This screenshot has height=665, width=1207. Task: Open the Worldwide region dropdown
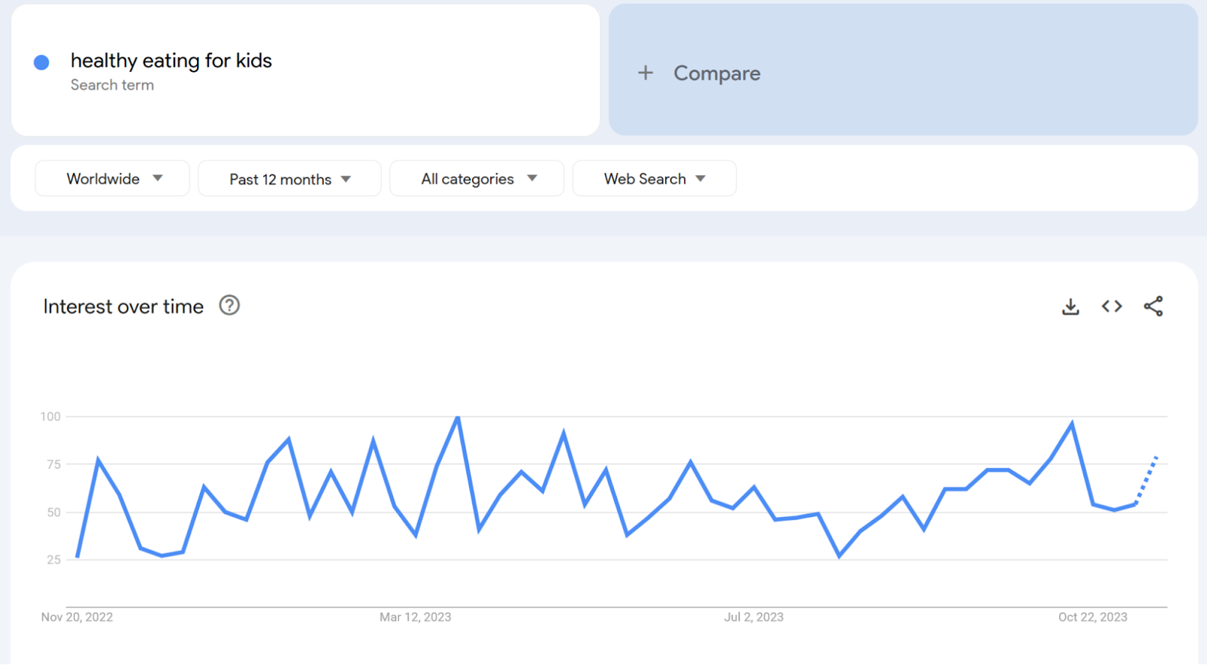coord(112,178)
